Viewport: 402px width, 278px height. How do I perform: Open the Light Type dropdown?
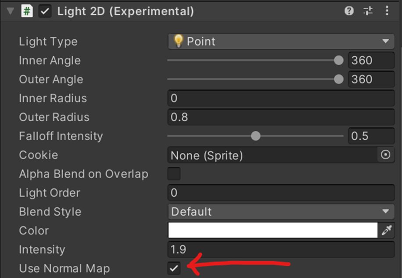pyautogui.click(x=281, y=41)
